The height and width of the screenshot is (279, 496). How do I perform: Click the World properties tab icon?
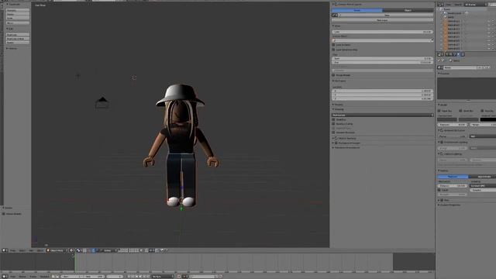[458, 54]
